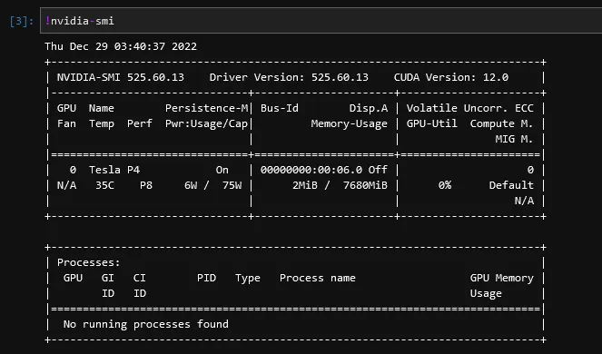Viewport: 602px width, 354px height.
Task: Select the cell execution counter [3]:
Action: 22,21
